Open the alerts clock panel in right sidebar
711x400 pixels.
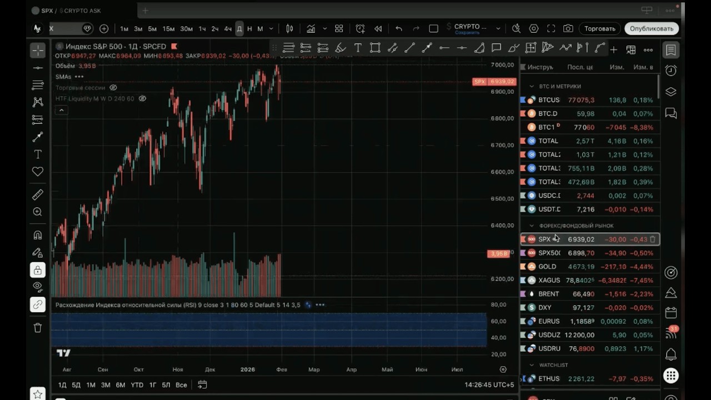(x=671, y=71)
